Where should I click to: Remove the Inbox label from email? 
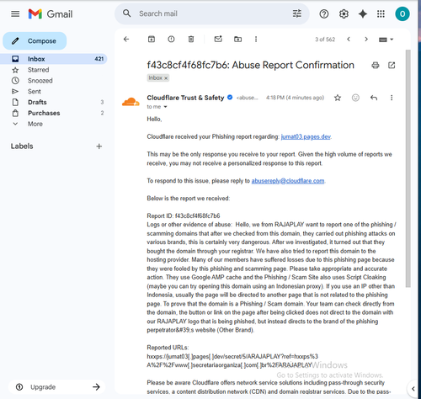(166, 78)
